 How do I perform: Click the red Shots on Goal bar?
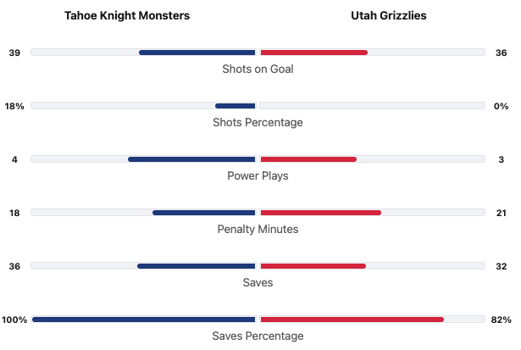pyautogui.click(x=313, y=53)
